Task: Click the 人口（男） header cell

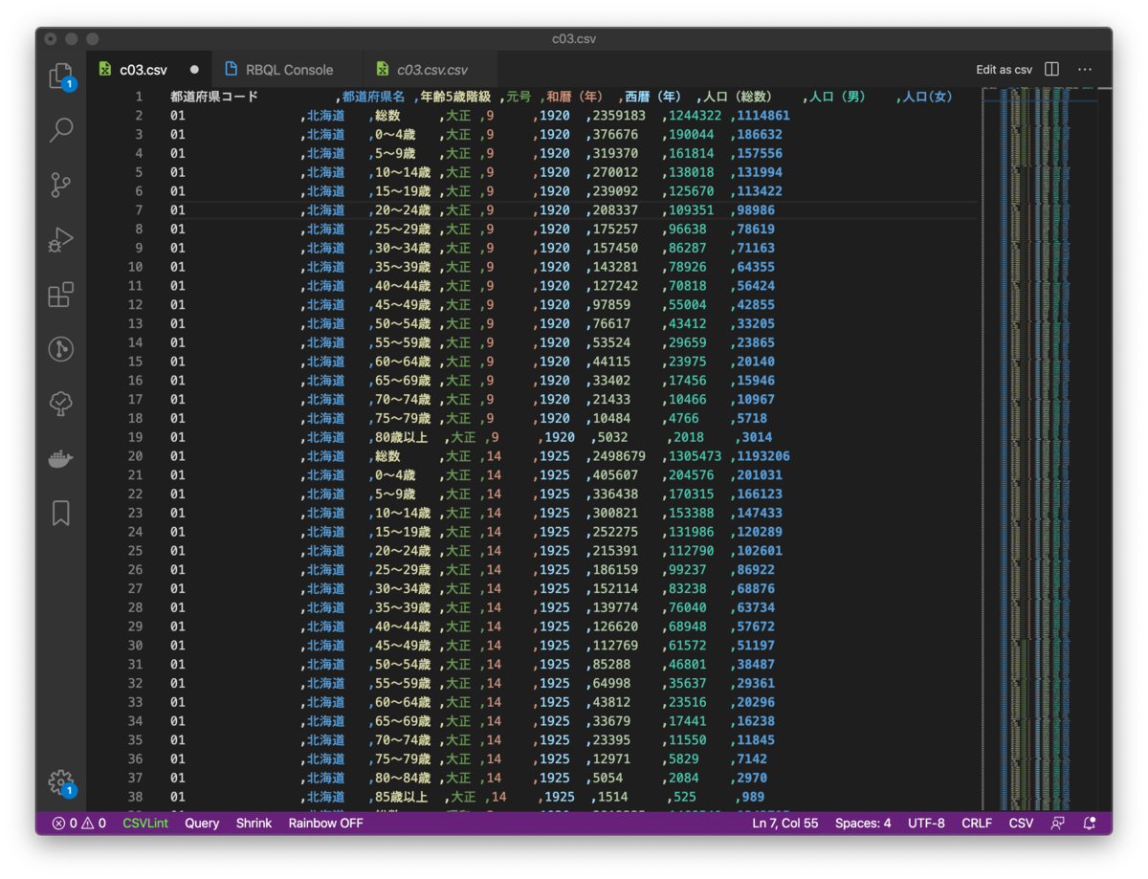Action: [x=837, y=97]
